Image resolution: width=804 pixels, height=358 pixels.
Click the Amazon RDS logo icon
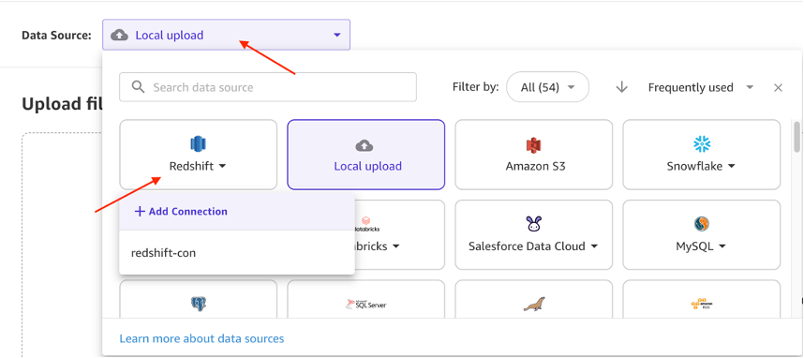click(x=702, y=305)
